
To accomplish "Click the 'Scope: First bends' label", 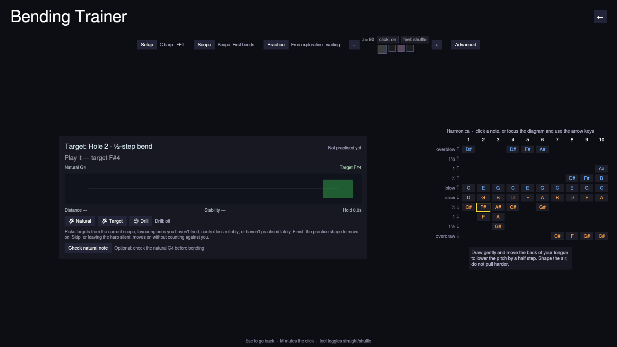I will pos(236,45).
